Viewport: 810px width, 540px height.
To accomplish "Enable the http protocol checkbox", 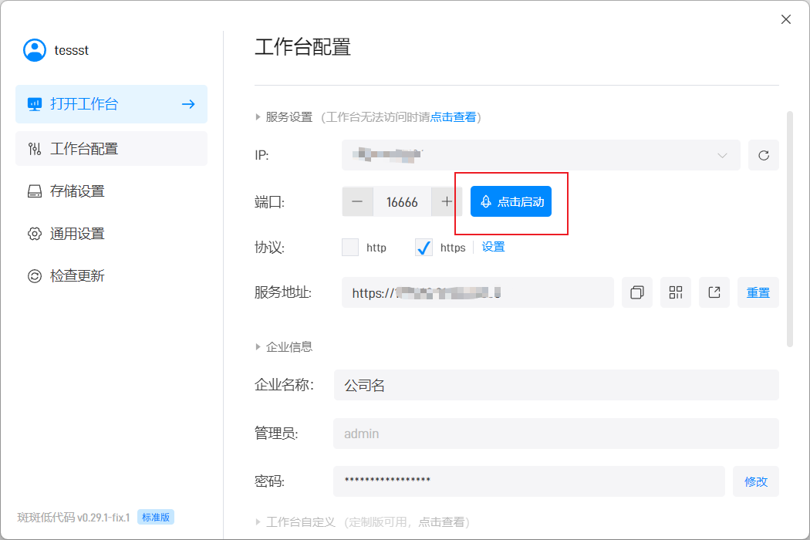I will (350, 248).
